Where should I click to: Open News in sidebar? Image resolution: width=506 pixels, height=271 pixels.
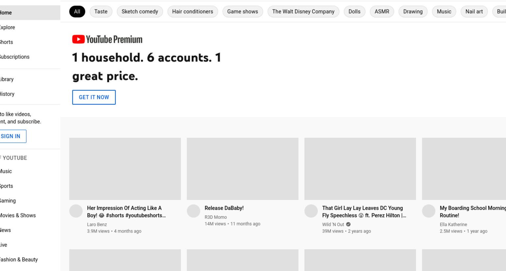tap(30, 230)
